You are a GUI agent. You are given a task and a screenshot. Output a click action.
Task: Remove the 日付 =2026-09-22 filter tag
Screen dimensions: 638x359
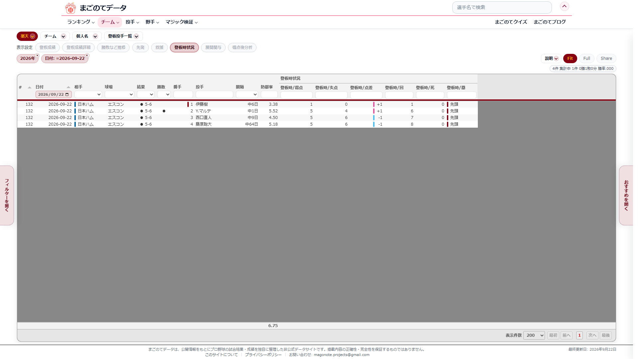click(87, 56)
